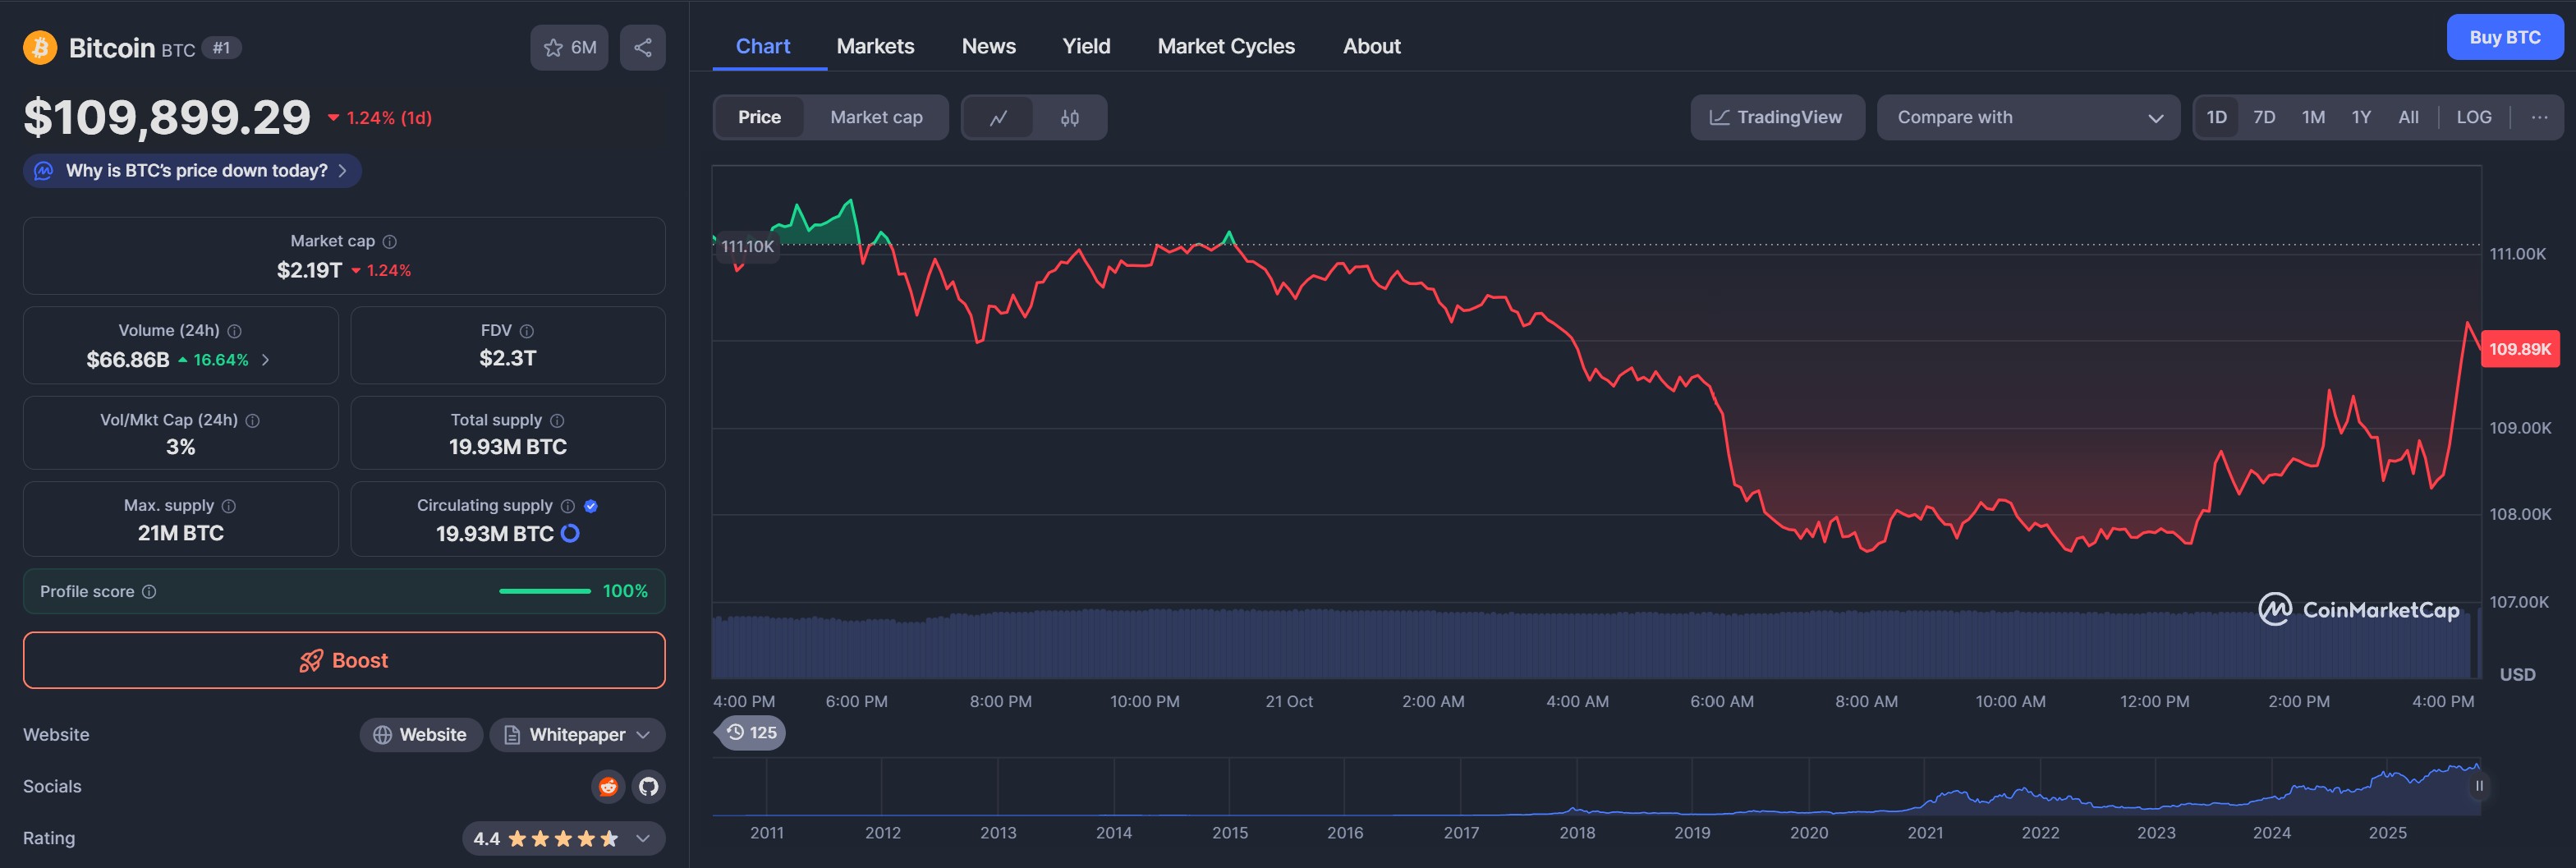The image size is (2576, 868).
Task: Switch to the Markets tab
Action: pyautogui.click(x=875, y=46)
